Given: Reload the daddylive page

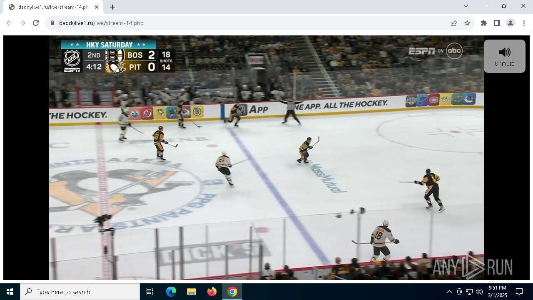Looking at the screenshot, I should 36,23.
